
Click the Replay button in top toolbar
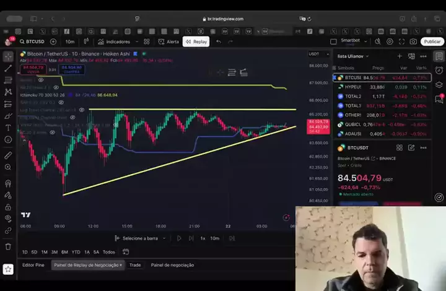(196, 41)
